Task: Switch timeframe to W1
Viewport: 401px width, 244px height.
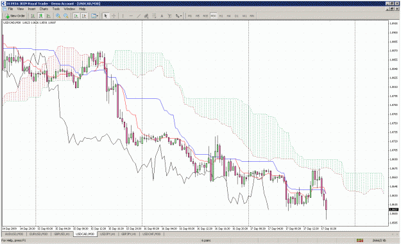Action: pyautogui.click(x=244, y=16)
